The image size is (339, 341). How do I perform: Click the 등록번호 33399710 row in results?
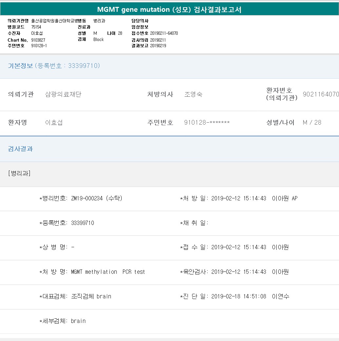67,223
